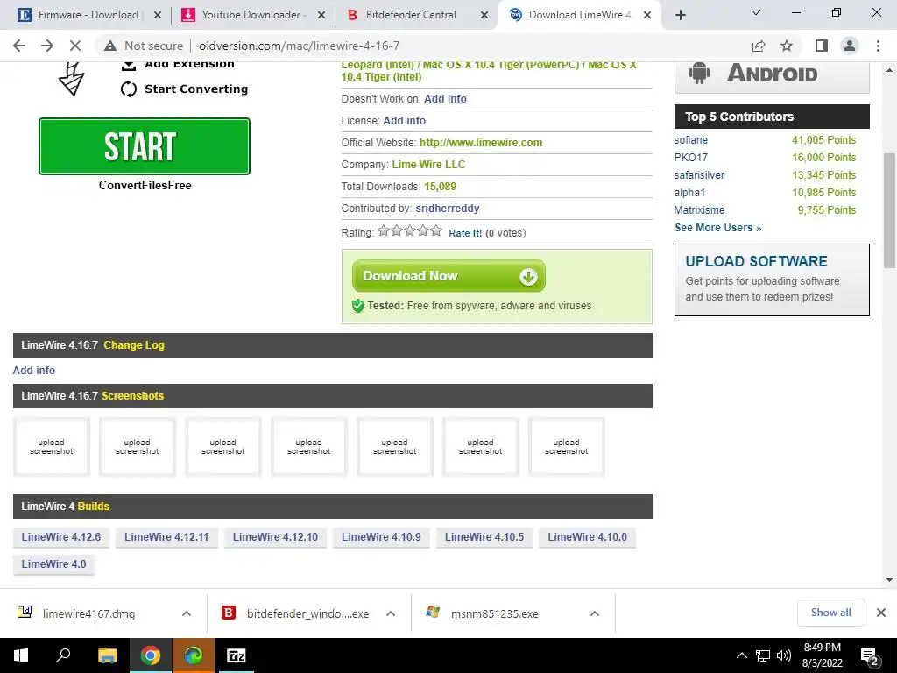Image resolution: width=897 pixels, height=673 pixels.
Task: Open 7-Zip from the taskbar
Action: 237,655
